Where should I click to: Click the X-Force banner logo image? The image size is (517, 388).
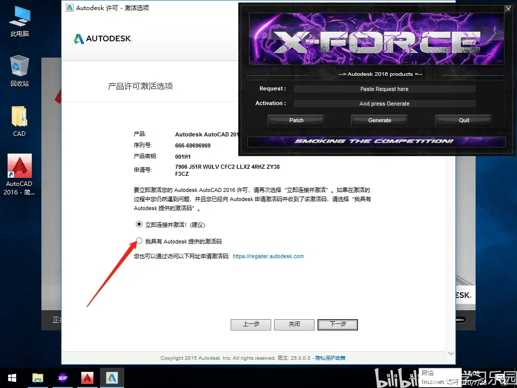point(376,39)
